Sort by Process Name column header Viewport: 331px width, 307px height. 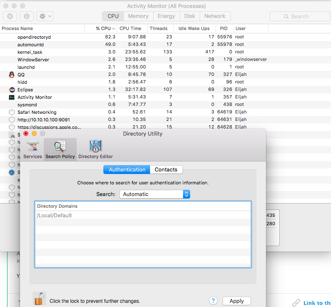(42, 28)
